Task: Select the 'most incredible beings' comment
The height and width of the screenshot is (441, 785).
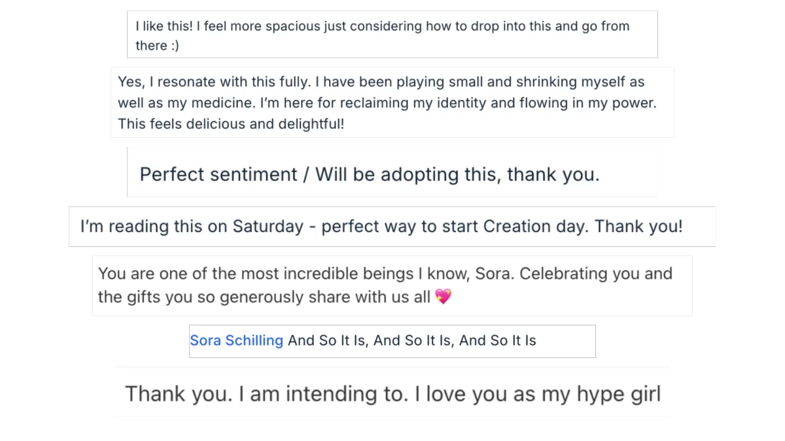Action: (392, 286)
